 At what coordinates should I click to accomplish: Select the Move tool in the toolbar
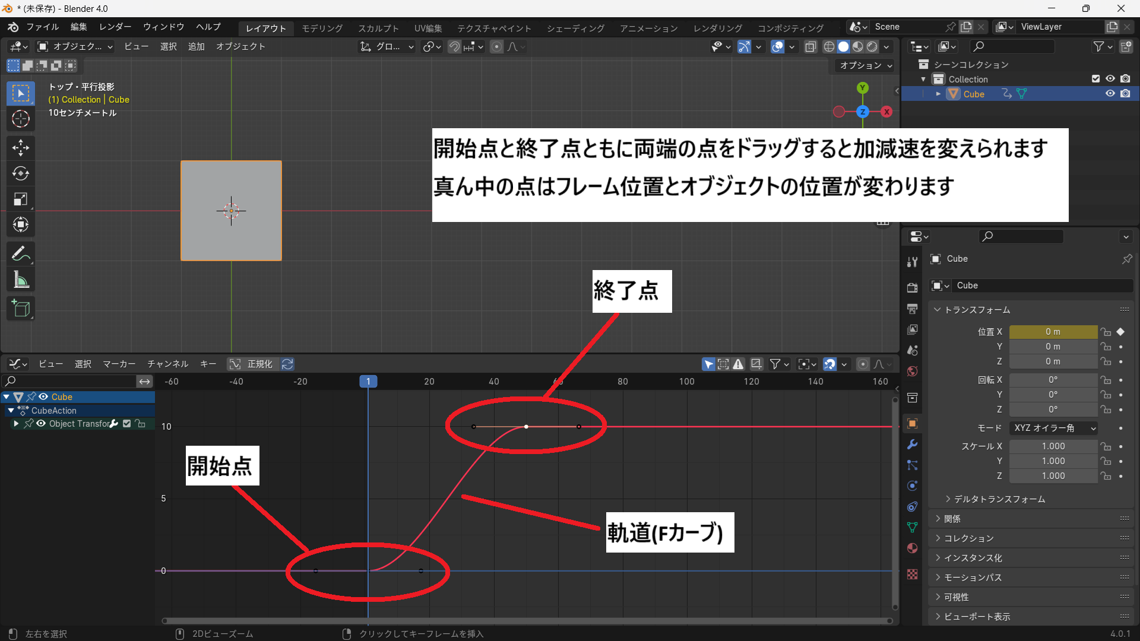[x=21, y=147]
